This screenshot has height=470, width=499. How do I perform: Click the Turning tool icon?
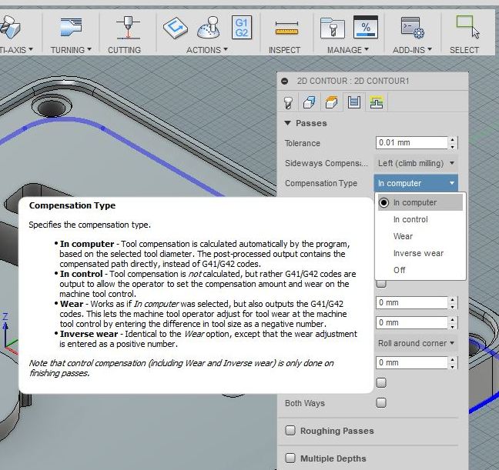tap(70, 28)
